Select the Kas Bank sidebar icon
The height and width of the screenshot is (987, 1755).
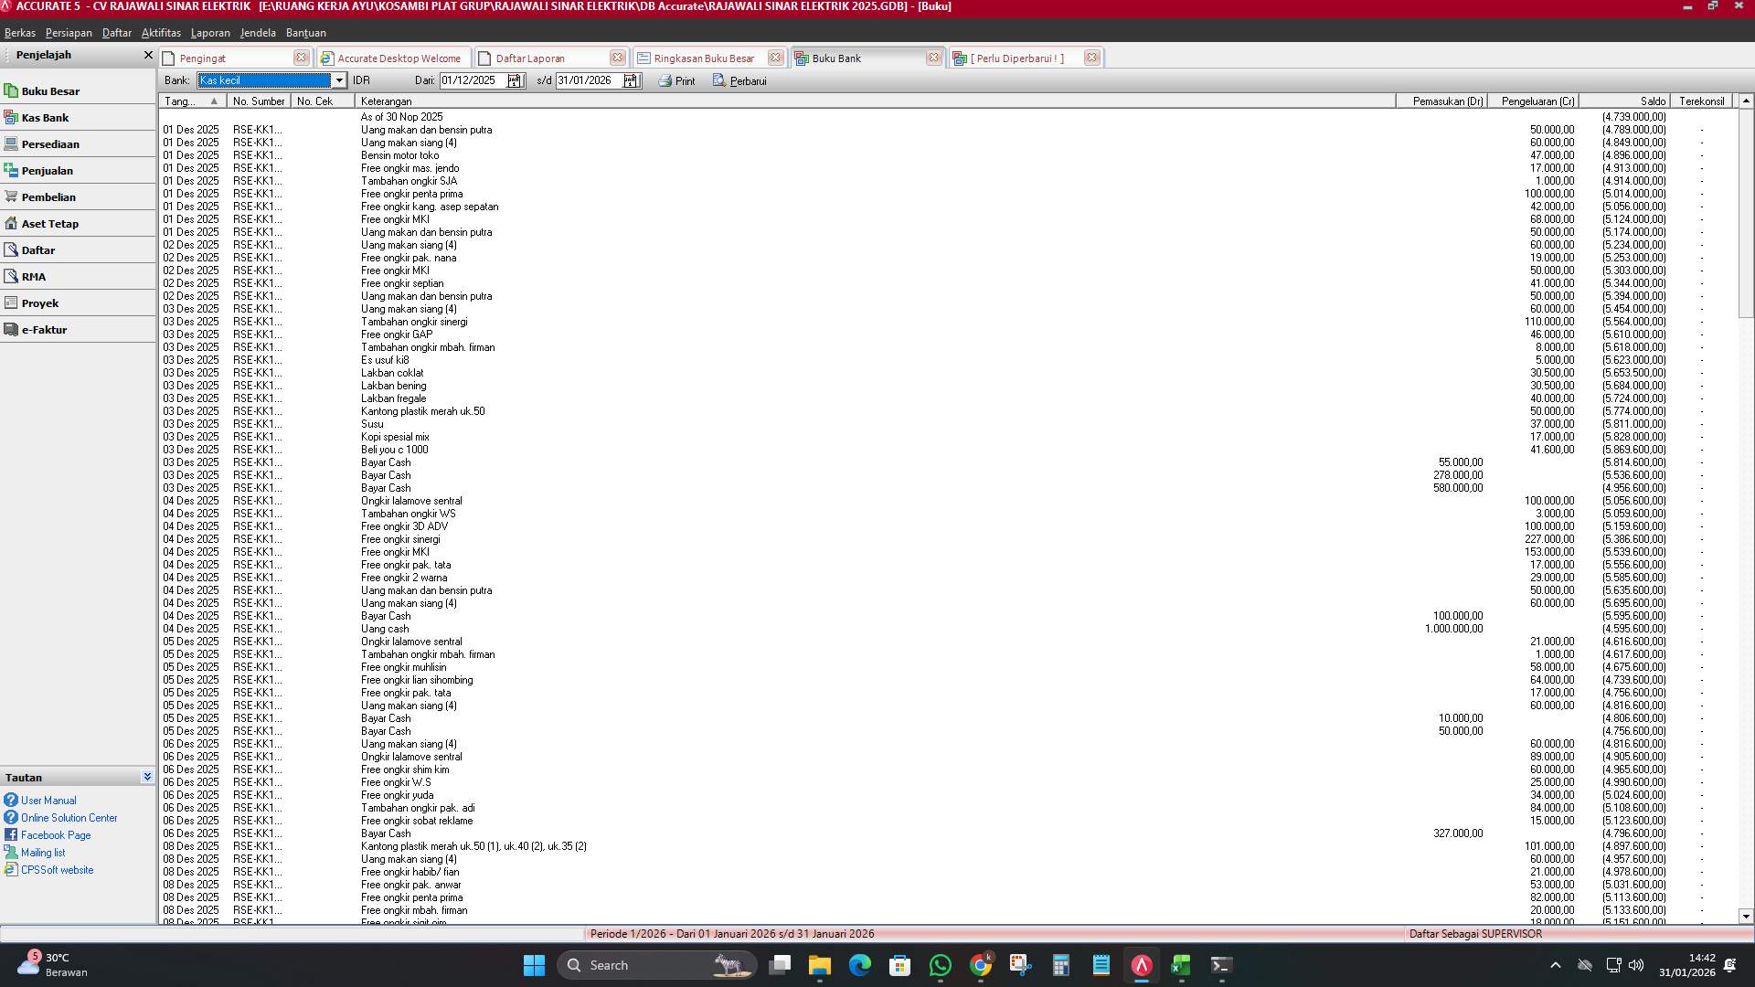point(46,117)
